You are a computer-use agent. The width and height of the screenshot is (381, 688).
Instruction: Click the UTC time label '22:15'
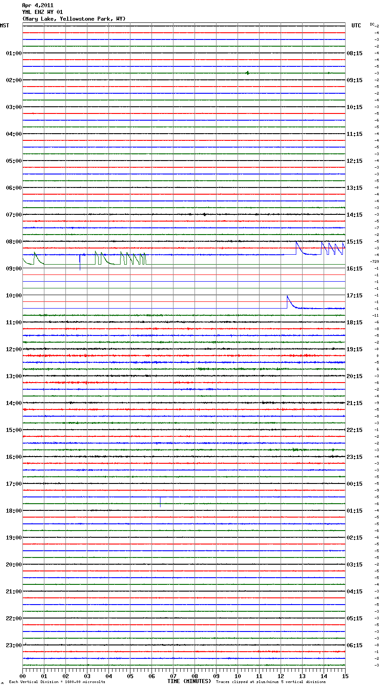(355, 430)
